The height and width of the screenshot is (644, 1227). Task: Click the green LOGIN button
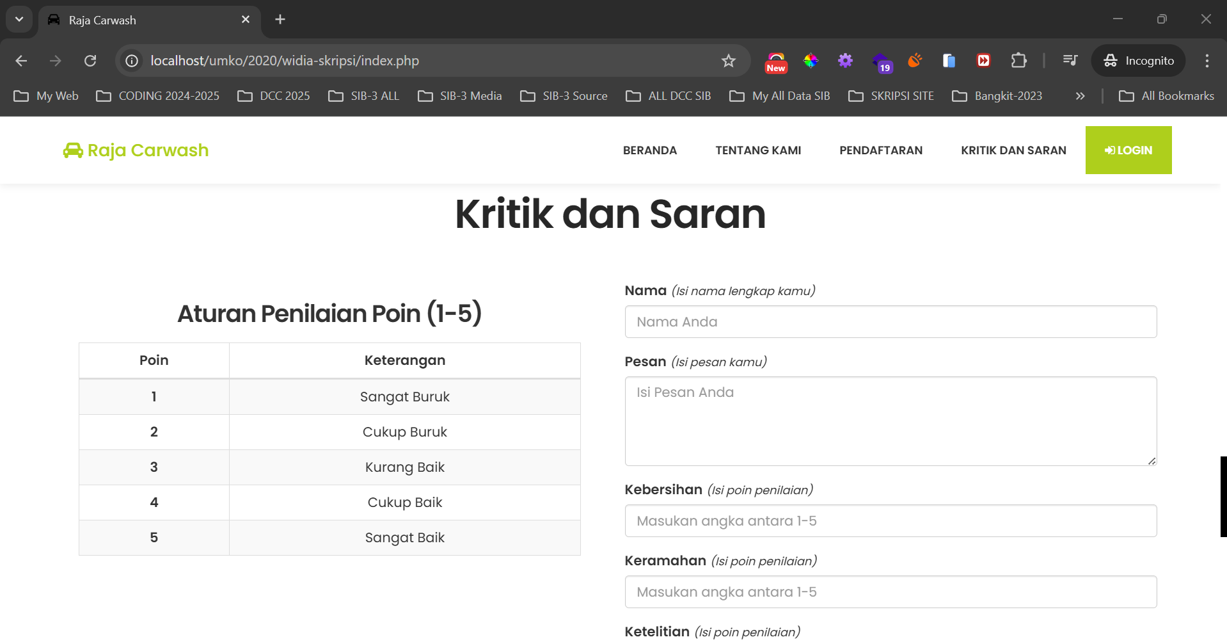pos(1128,150)
